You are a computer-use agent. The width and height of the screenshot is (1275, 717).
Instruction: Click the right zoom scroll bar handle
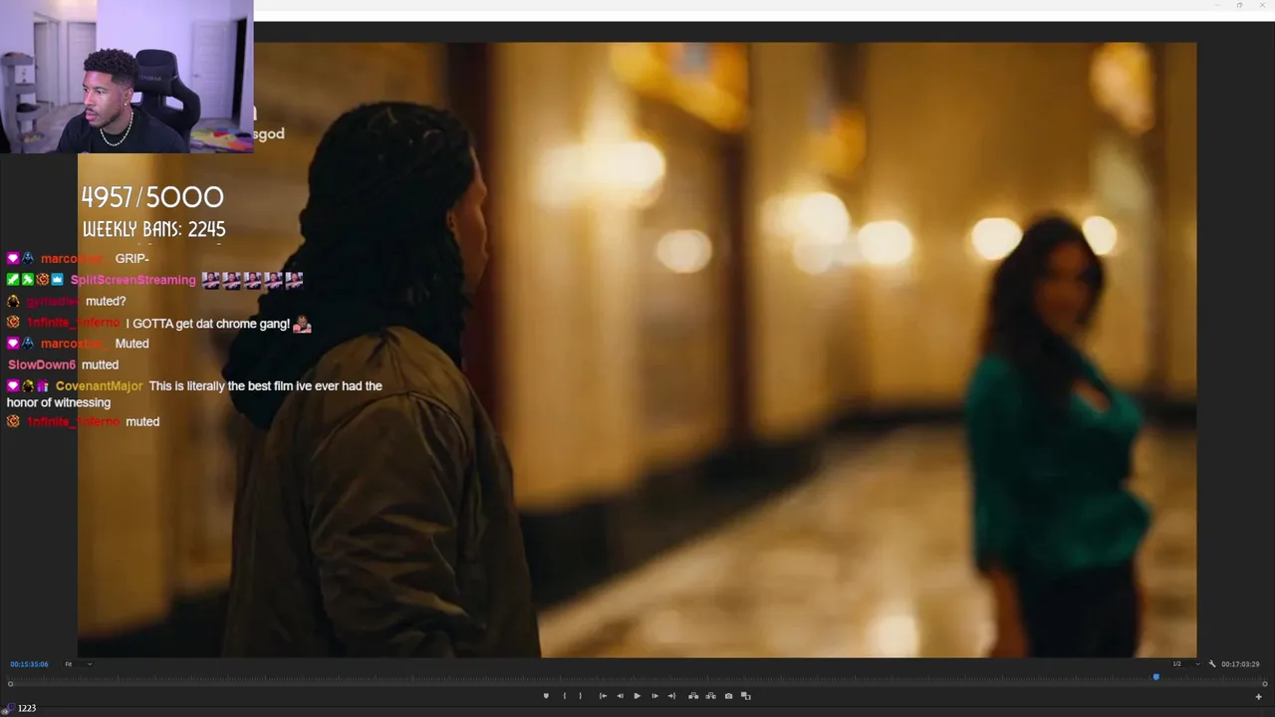tap(1265, 684)
